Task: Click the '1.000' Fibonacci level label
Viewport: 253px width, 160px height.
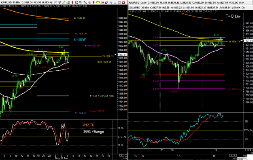Action: [x=156, y=75]
